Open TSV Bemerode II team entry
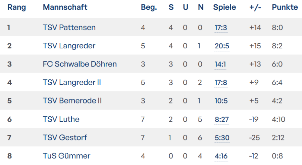Image resolution: width=302 pixels, height=165 pixels. [x=72, y=100]
